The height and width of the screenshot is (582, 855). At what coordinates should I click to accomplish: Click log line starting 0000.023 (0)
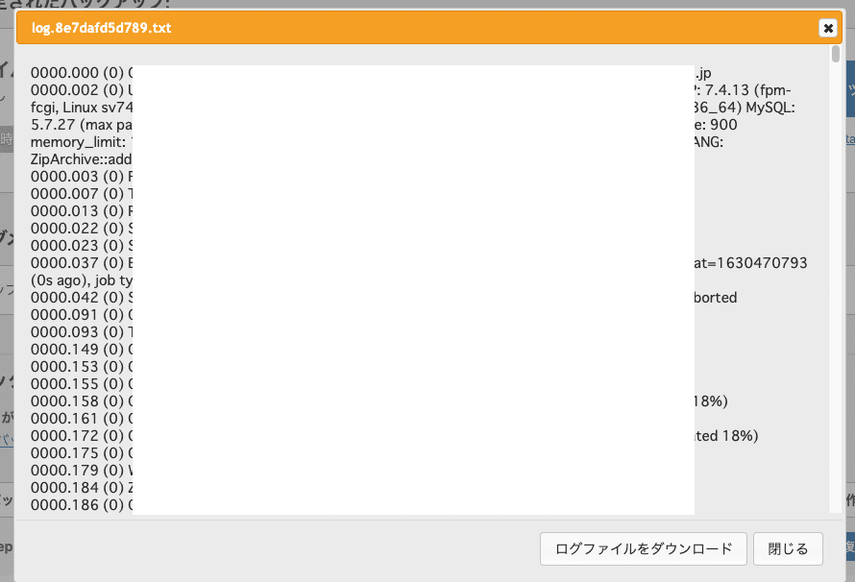(x=82, y=246)
